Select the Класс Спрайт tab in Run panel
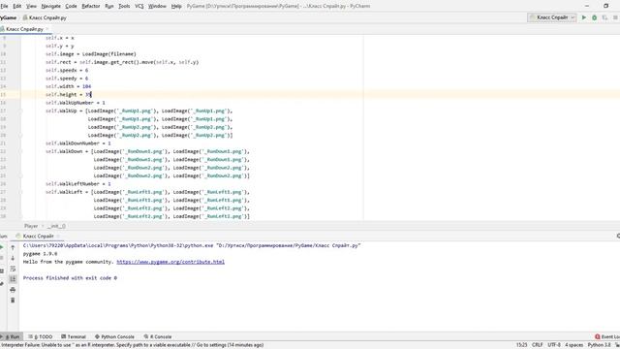The image size is (620, 349). tap(38, 236)
